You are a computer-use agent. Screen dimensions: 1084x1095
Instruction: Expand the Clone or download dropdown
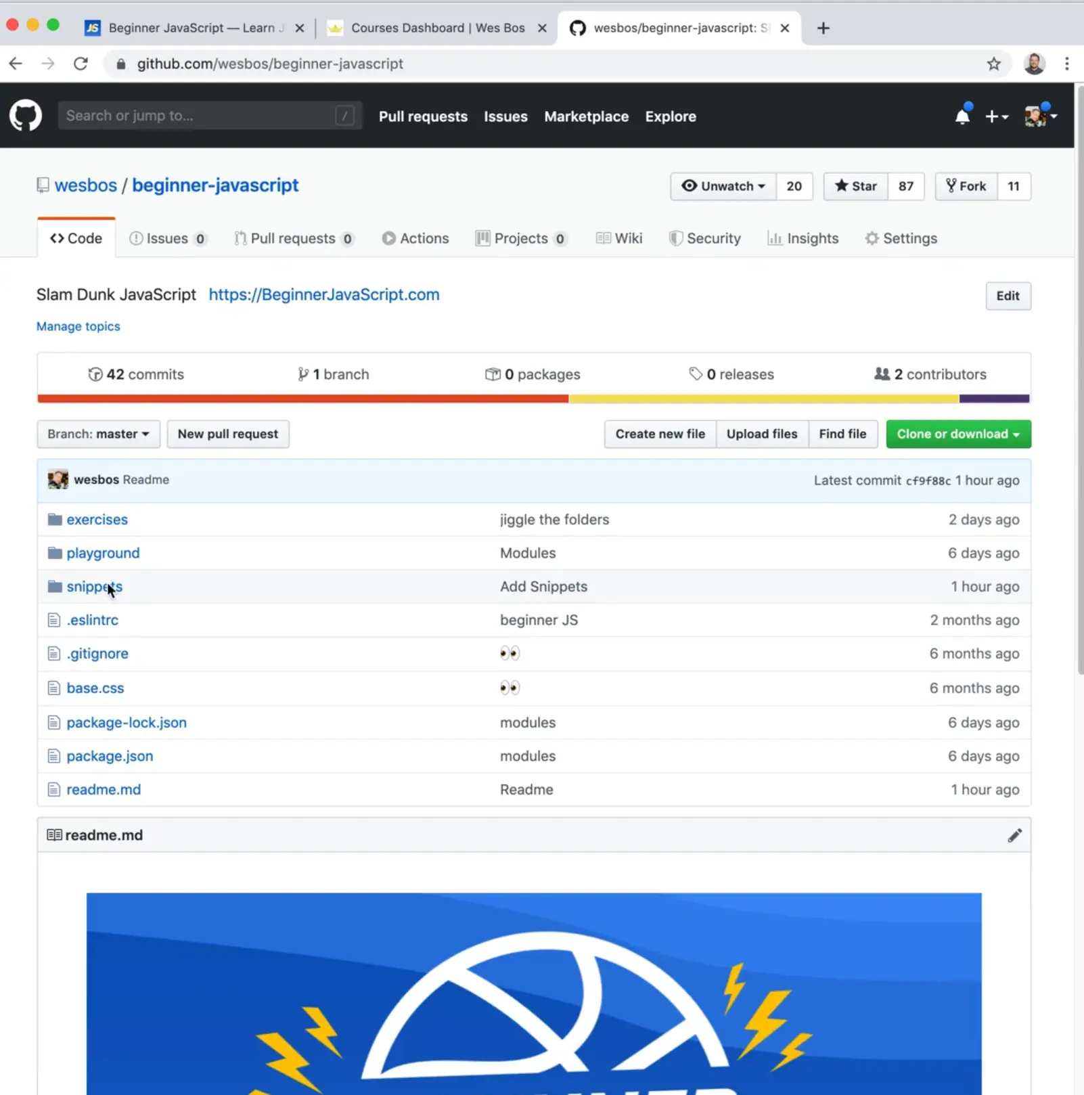click(x=958, y=434)
